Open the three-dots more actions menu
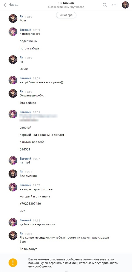Viewport: 132px width, 272px height. [114, 5]
